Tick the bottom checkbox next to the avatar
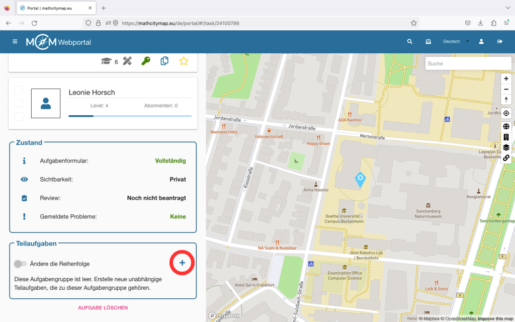515x322 pixels. (x=19, y=116)
